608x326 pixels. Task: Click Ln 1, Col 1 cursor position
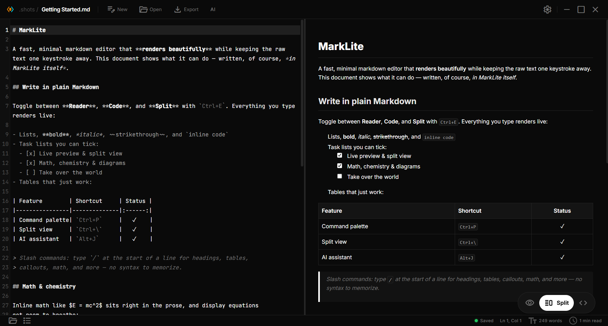pyautogui.click(x=510, y=321)
